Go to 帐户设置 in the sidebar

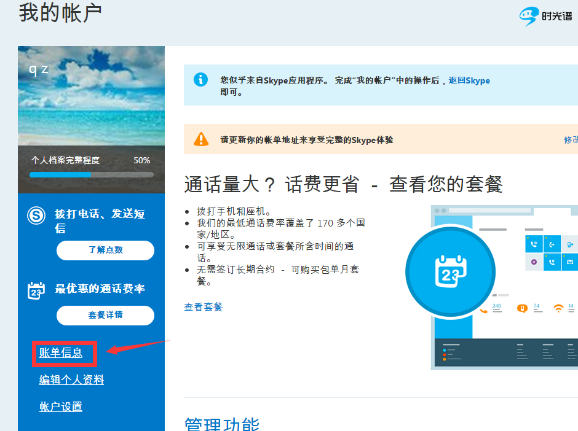60,406
